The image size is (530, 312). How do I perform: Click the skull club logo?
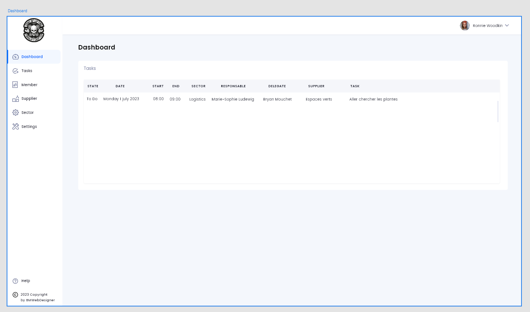click(34, 30)
